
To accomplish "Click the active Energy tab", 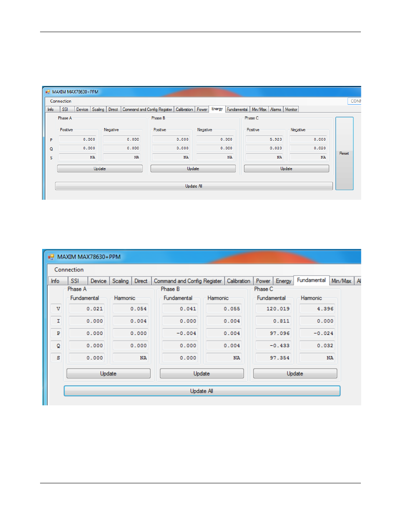I will [217, 109].
